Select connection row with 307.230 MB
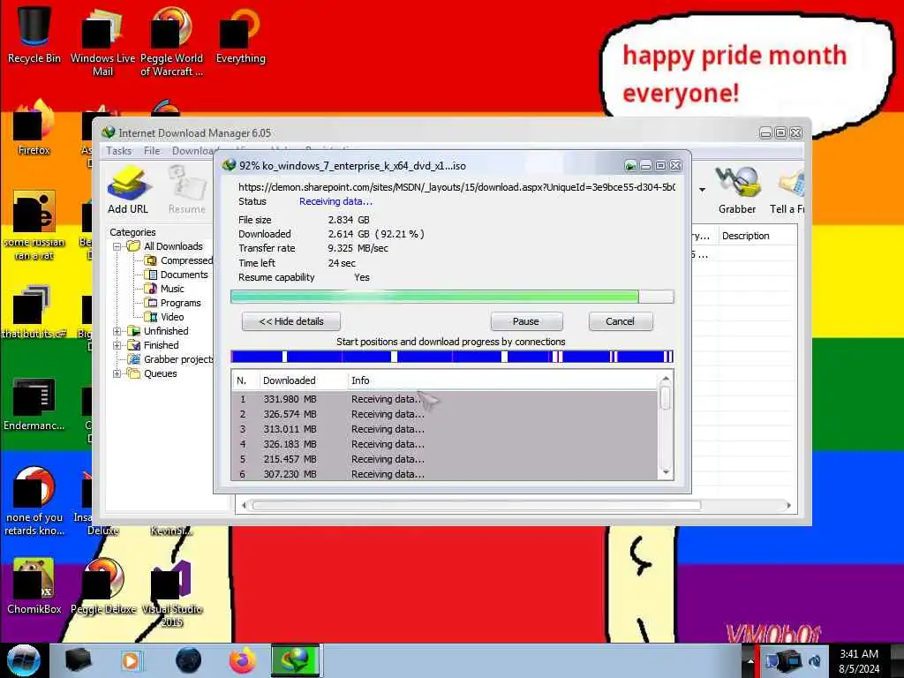Screen dimensions: 904x678 pos(445,474)
